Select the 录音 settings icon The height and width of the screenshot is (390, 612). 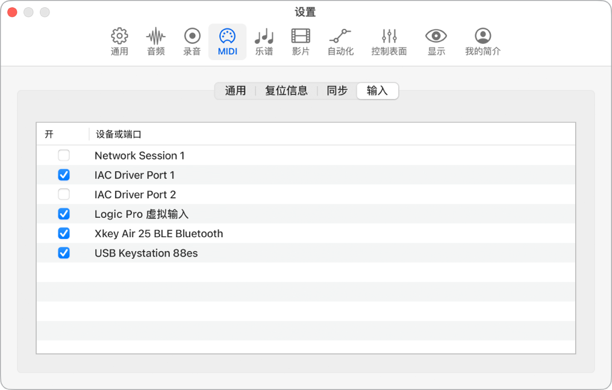[191, 42]
